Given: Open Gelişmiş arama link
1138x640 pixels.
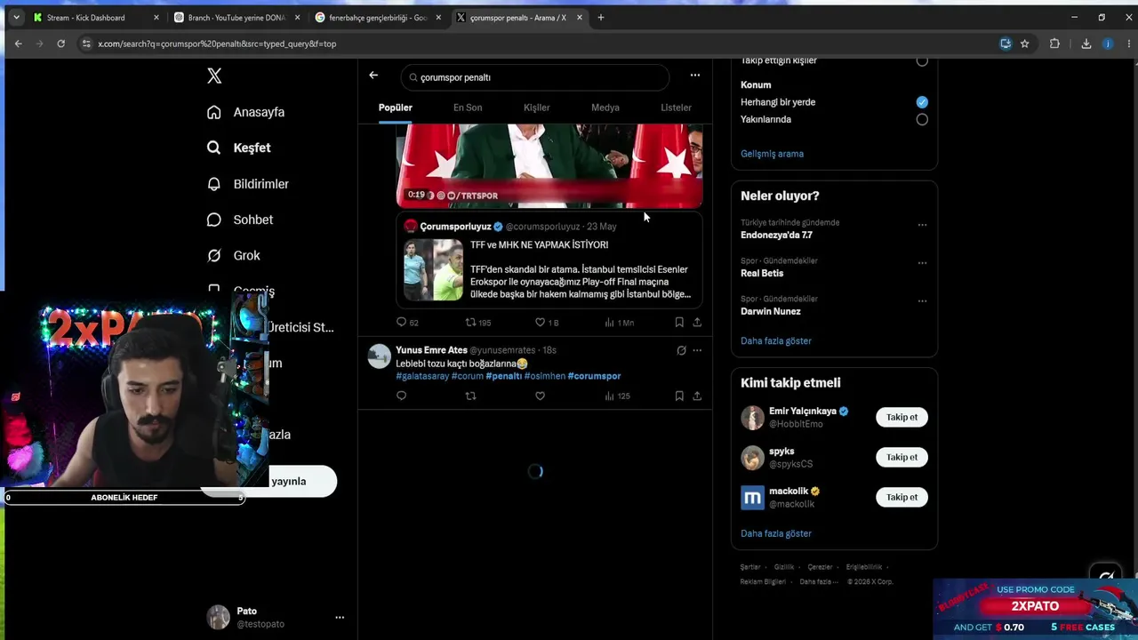Looking at the screenshot, I should pos(772,154).
